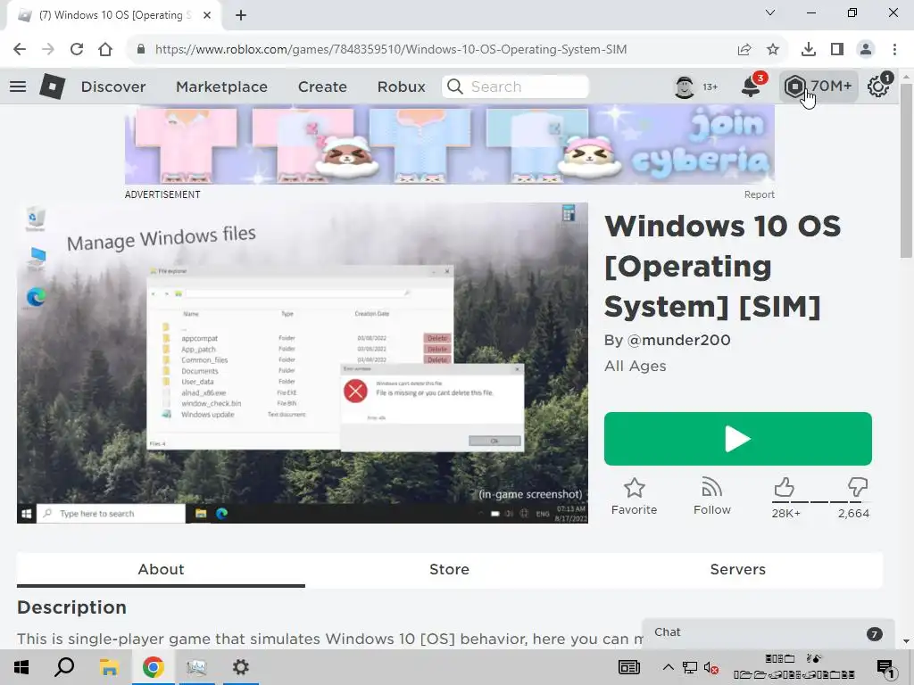Click the 28K+ likes count

pos(785,513)
